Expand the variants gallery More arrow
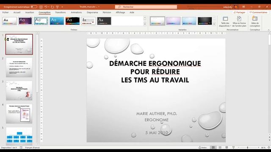The height and width of the screenshot is (152, 271). coord(214,24)
